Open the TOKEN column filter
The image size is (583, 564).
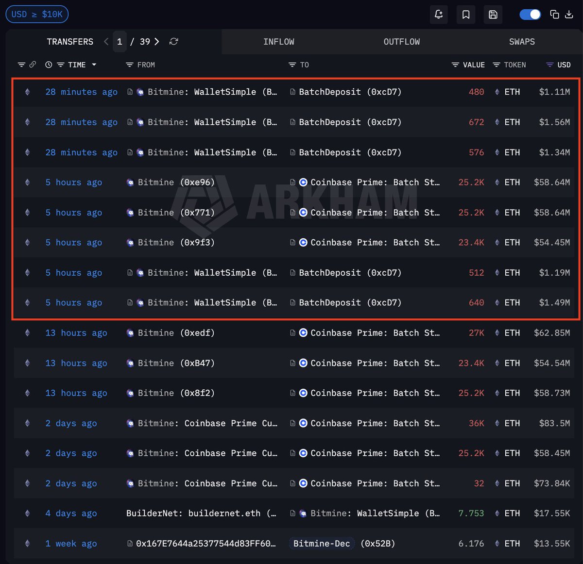coord(497,65)
